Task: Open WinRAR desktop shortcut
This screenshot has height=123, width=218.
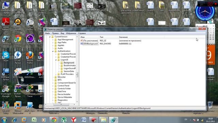Action: [18, 91]
